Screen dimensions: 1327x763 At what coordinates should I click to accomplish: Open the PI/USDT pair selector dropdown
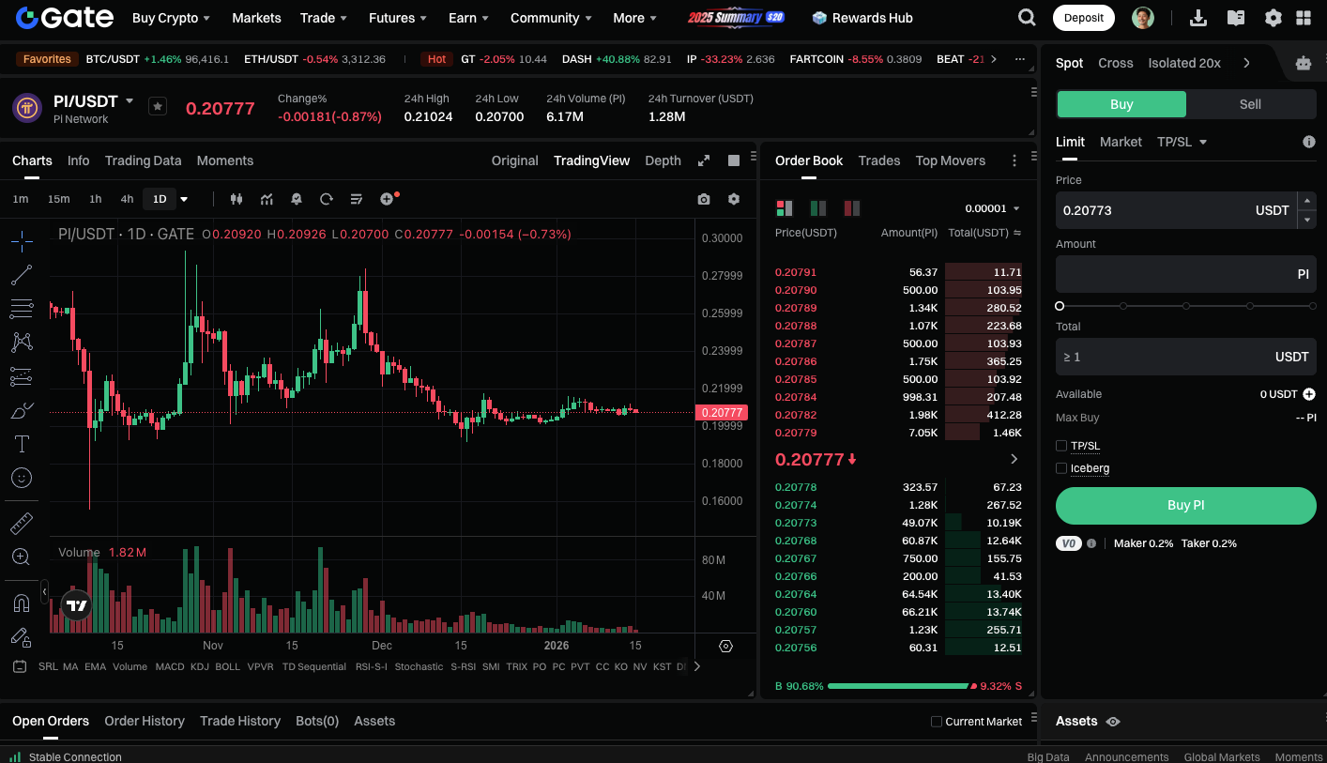pyautogui.click(x=130, y=100)
